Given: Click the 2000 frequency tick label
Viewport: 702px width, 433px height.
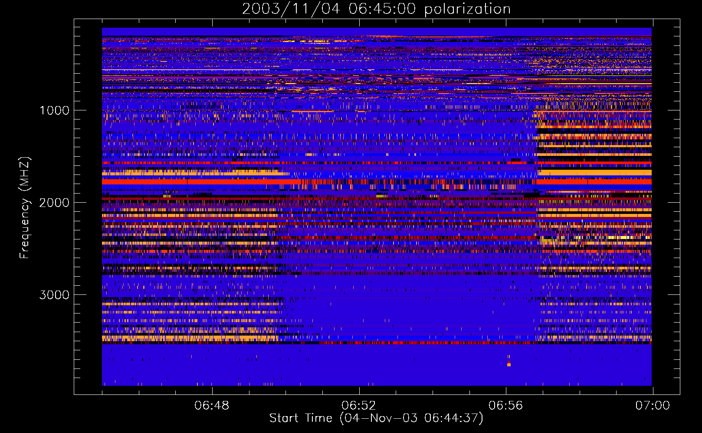Looking at the screenshot, I should click(x=55, y=203).
